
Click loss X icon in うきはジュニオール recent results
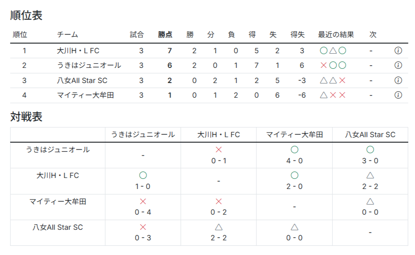(x=323, y=65)
